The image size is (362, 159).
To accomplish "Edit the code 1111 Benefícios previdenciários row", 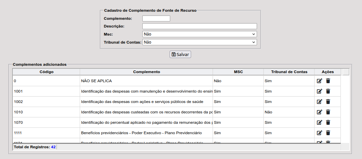I will point(320,133).
